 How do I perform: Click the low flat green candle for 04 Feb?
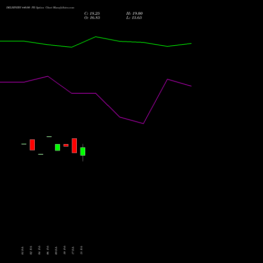[x=41, y=154]
